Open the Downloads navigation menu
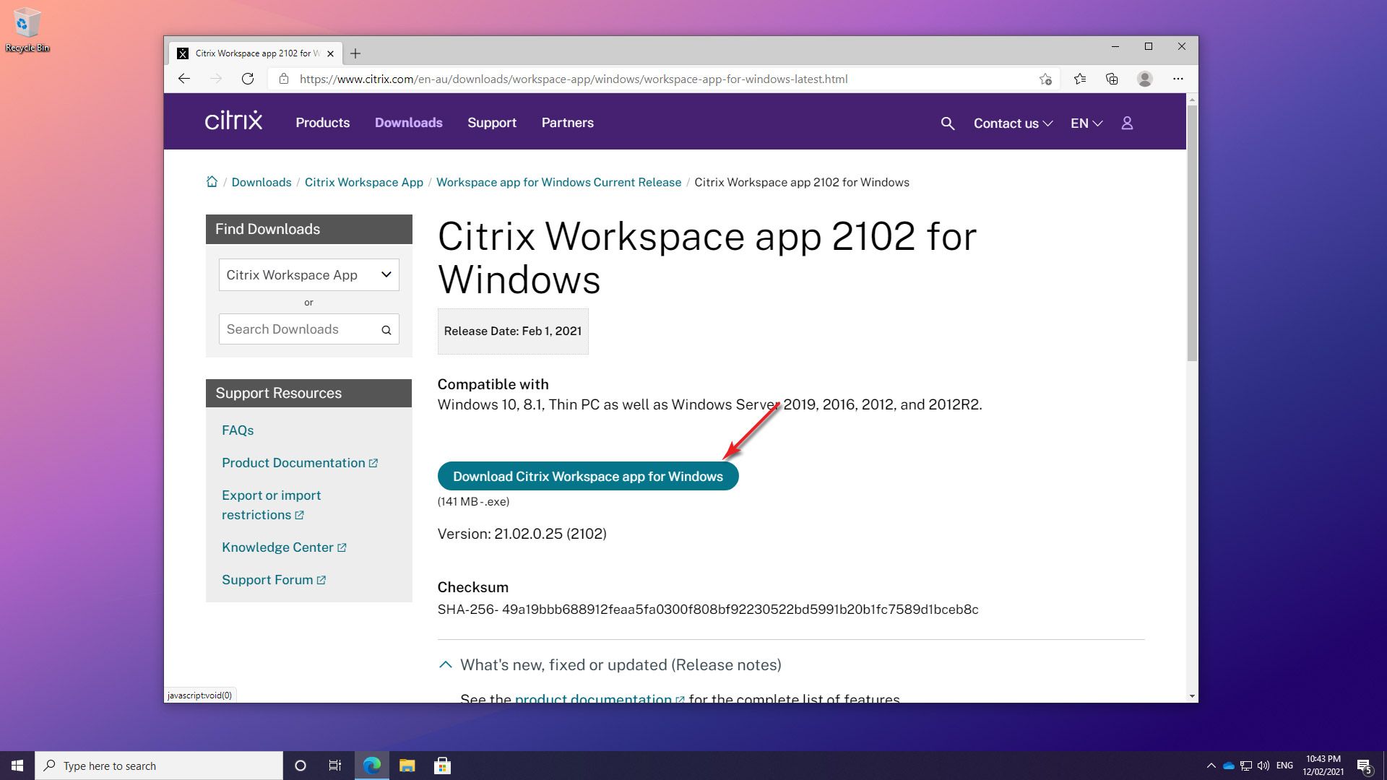Viewport: 1387px width, 780px height. coord(408,123)
